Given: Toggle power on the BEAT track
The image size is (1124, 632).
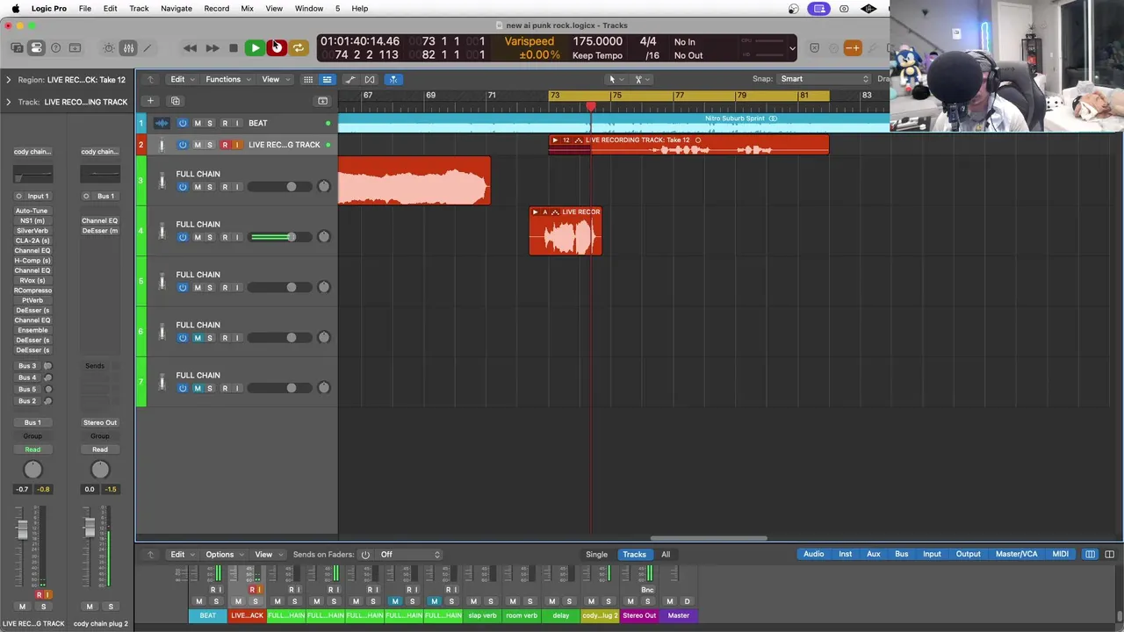Looking at the screenshot, I should [183, 123].
